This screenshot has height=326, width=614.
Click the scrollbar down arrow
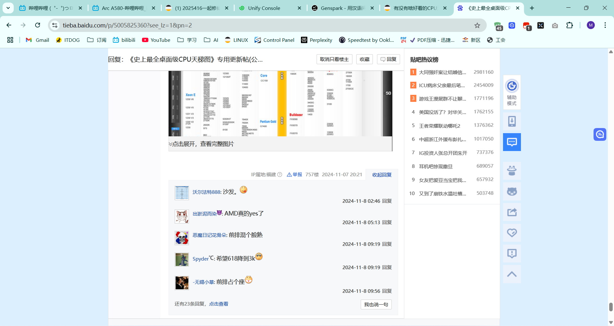611,322
